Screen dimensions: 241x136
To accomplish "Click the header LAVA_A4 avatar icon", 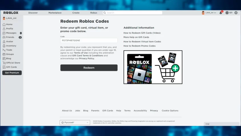I will (x=203, y=13).
